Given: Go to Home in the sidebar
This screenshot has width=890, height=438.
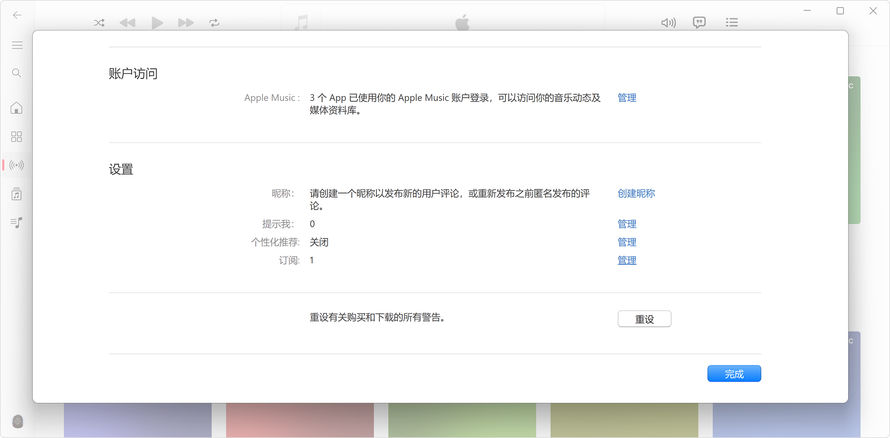Looking at the screenshot, I should [x=16, y=108].
